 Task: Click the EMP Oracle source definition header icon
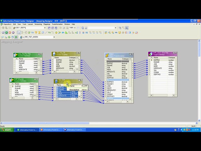(x=12, y=80)
